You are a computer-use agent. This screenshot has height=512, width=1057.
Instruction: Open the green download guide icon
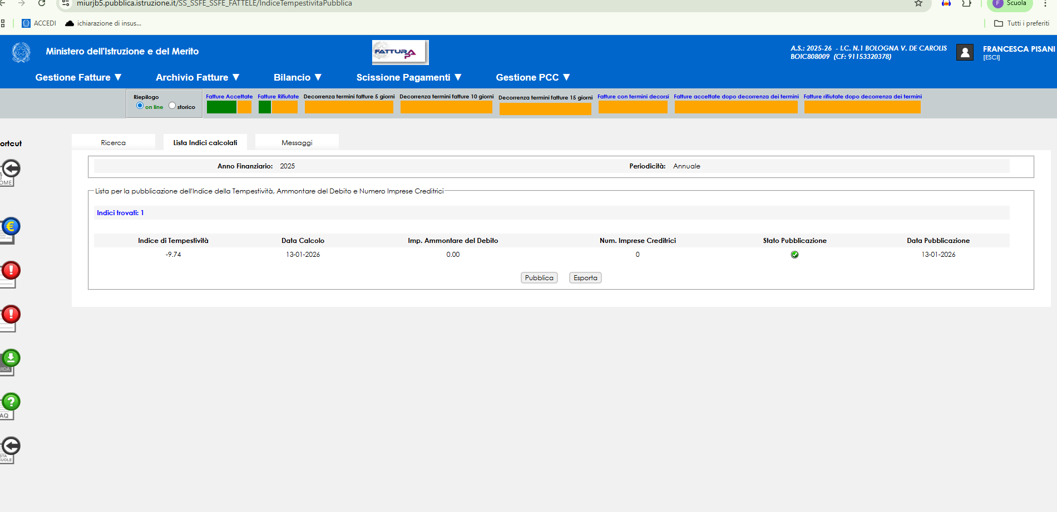coord(11,358)
